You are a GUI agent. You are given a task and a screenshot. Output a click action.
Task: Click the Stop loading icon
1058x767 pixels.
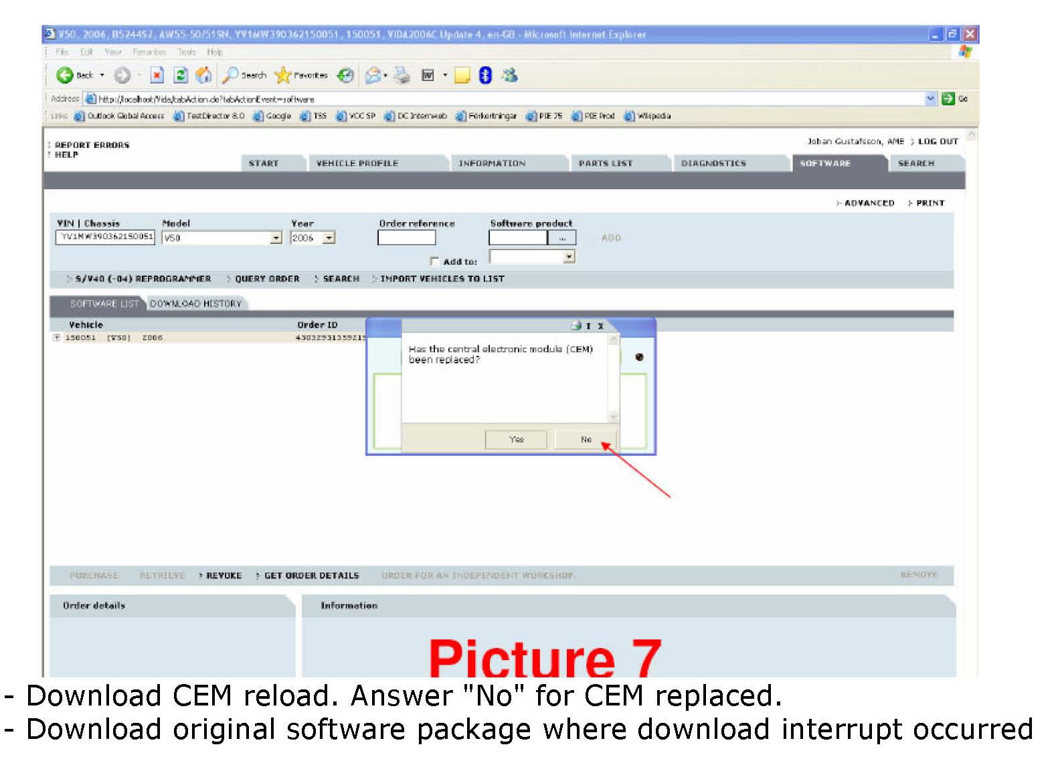[x=157, y=76]
